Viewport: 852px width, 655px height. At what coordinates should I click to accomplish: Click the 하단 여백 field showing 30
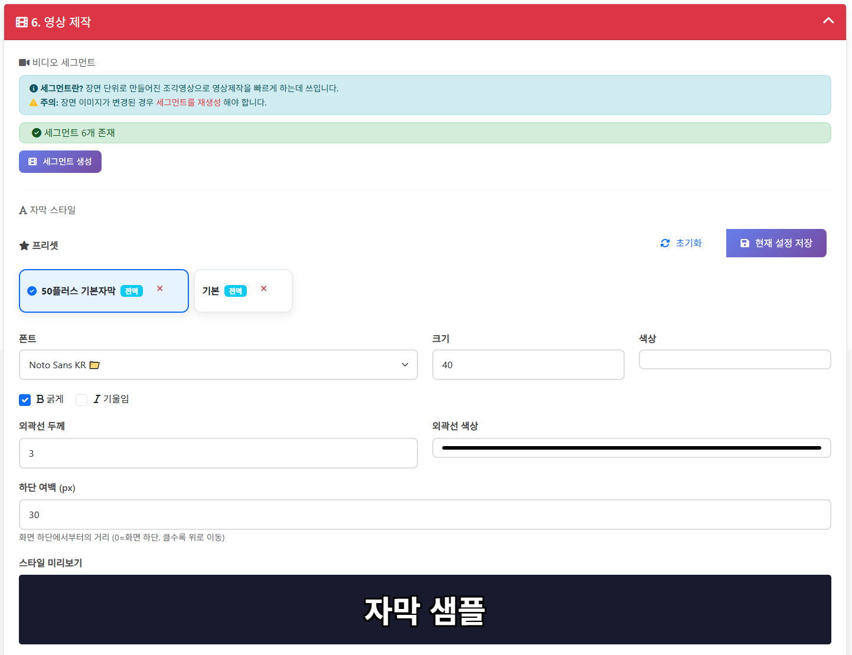425,515
